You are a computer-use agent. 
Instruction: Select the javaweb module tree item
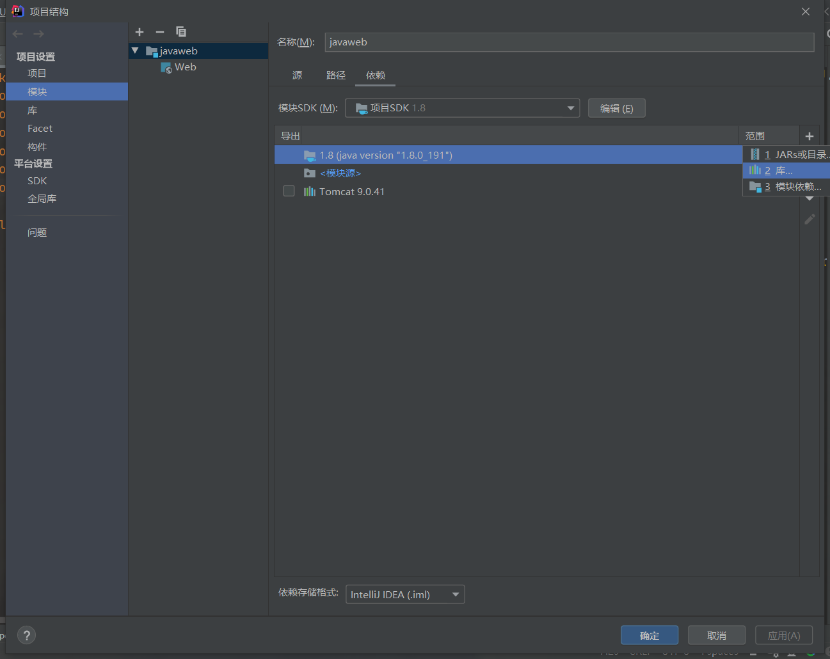(198, 51)
